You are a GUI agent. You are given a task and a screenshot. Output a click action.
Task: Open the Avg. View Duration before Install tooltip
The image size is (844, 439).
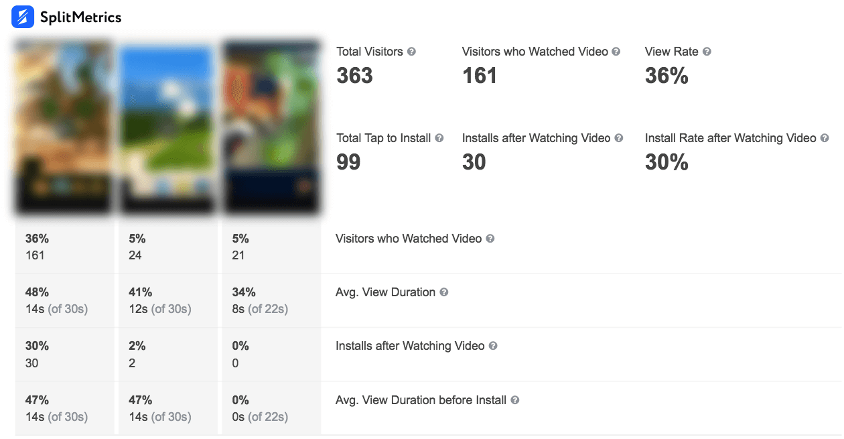pos(516,399)
